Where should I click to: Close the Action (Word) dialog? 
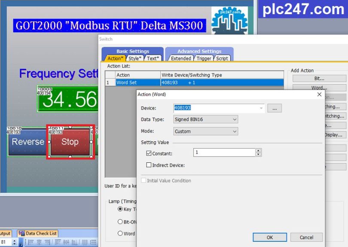(x=319, y=95)
